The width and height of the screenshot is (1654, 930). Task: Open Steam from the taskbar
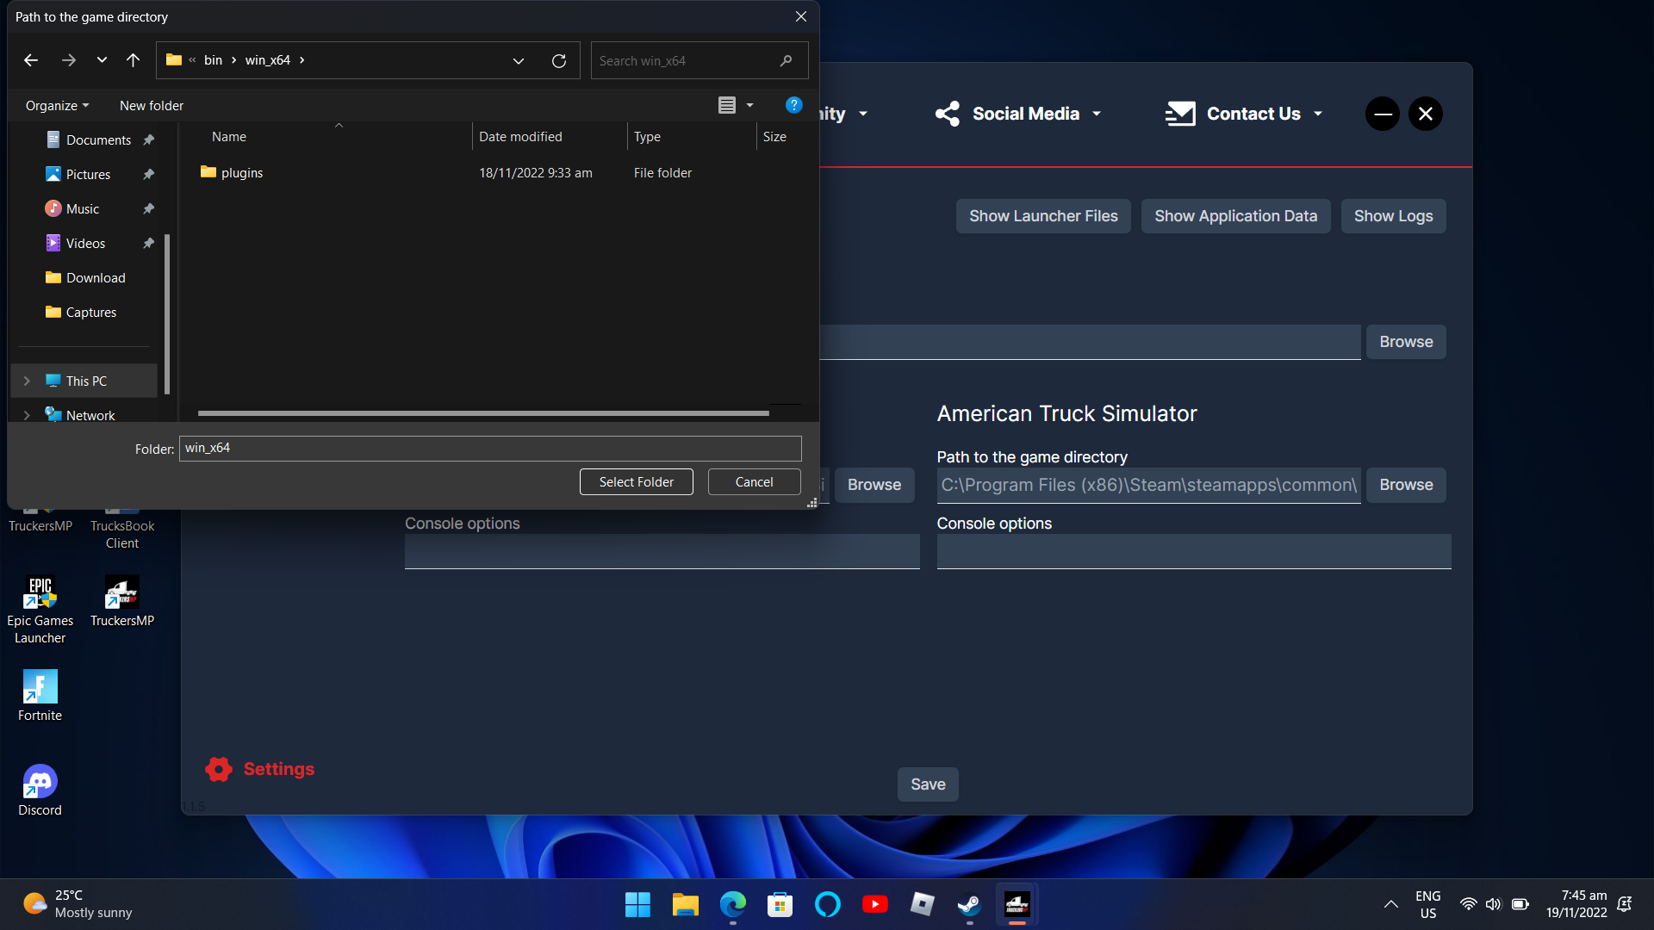click(968, 904)
